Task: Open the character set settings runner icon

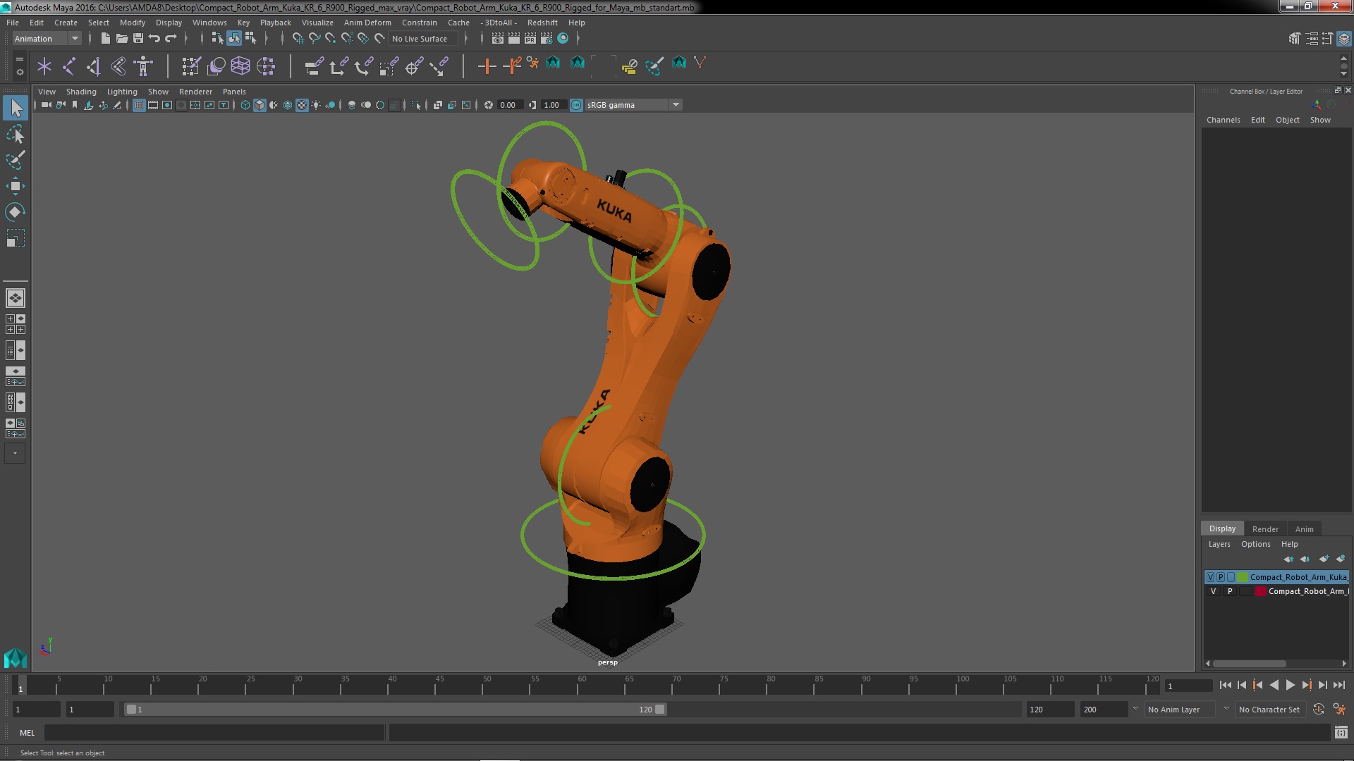Action: (1338, 710)
